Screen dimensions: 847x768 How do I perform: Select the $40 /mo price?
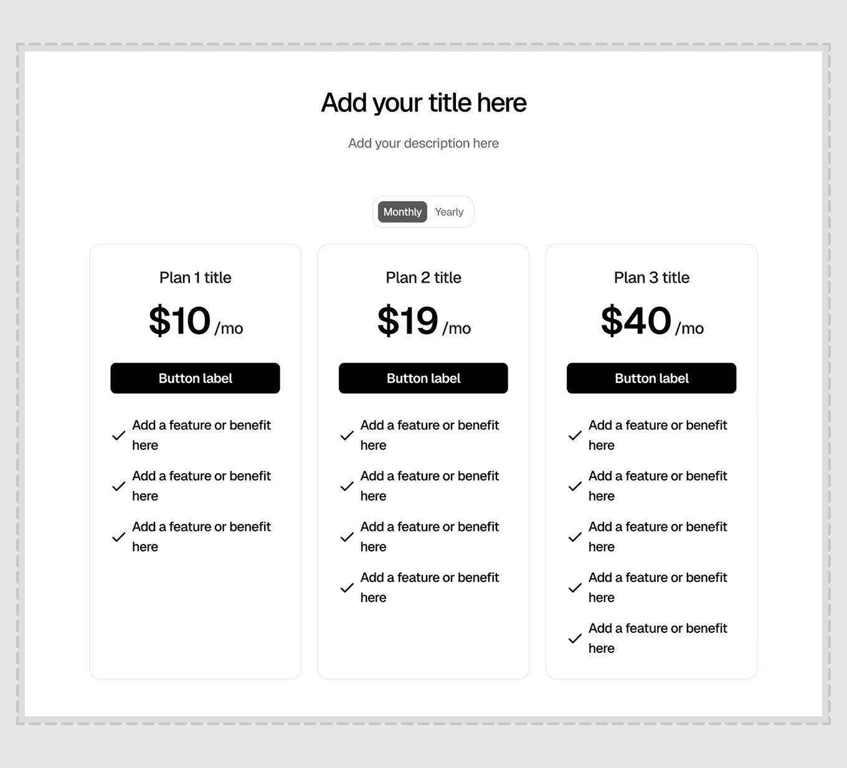652,321
